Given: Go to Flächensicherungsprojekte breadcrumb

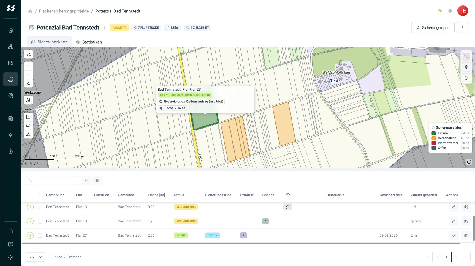Looking at the screenshot, I should click(64, 11).
